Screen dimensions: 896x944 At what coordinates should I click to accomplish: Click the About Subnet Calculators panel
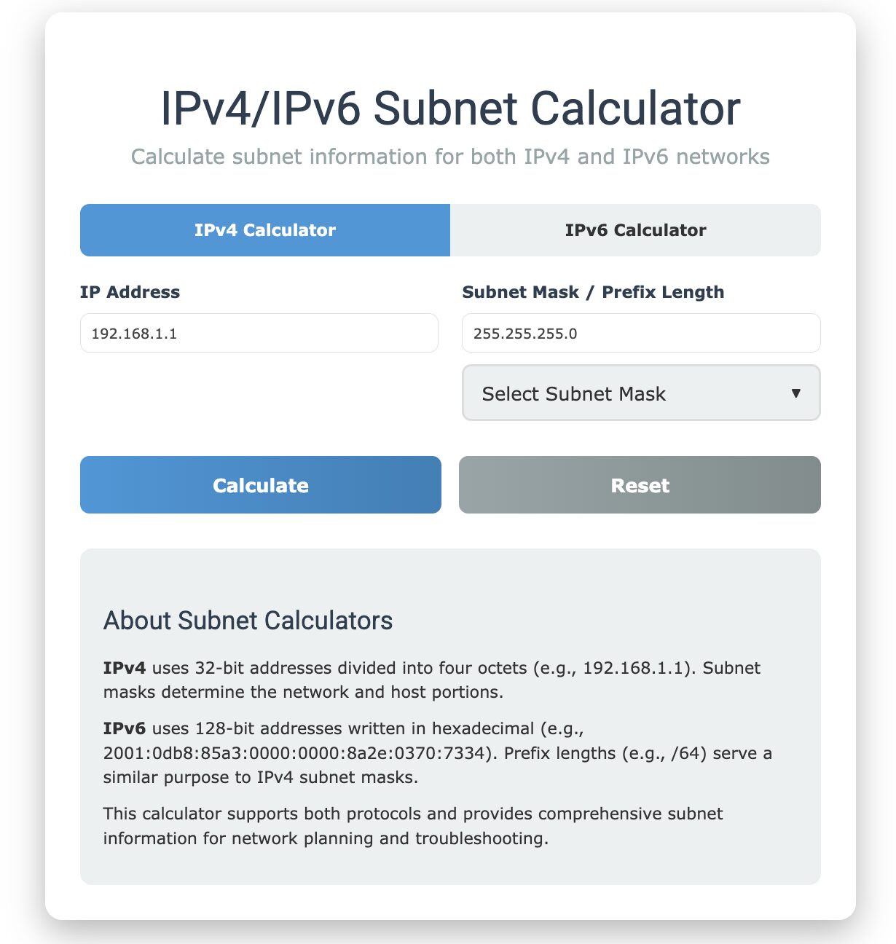point(449,714)
